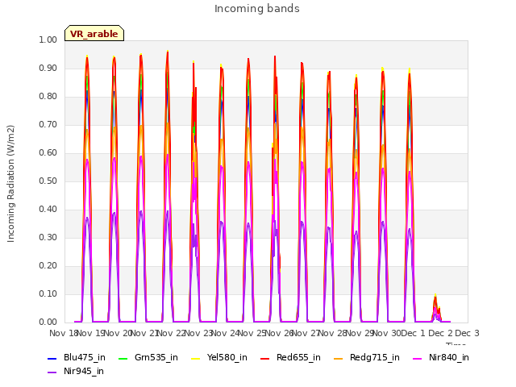Viewport: 516px width, 387px height.
Task: Toggle the Nir945_in legend entry
Action: coord(76,371)
